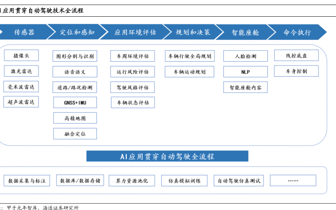Select the 算力资源池化 box
The height and width of the screenshot is (210, 336).
[x=132, y=181]
